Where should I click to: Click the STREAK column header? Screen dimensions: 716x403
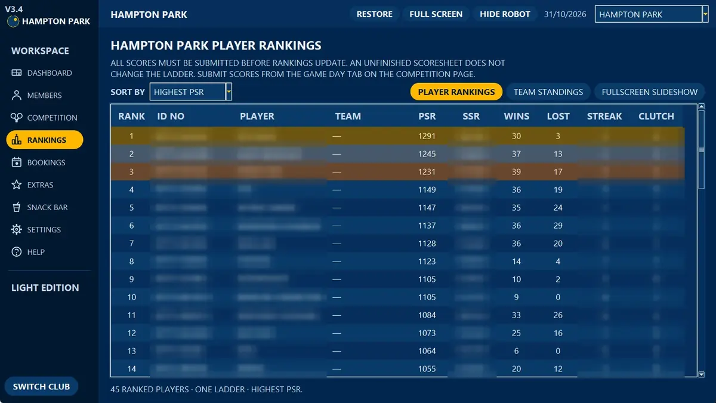(604, 116)
